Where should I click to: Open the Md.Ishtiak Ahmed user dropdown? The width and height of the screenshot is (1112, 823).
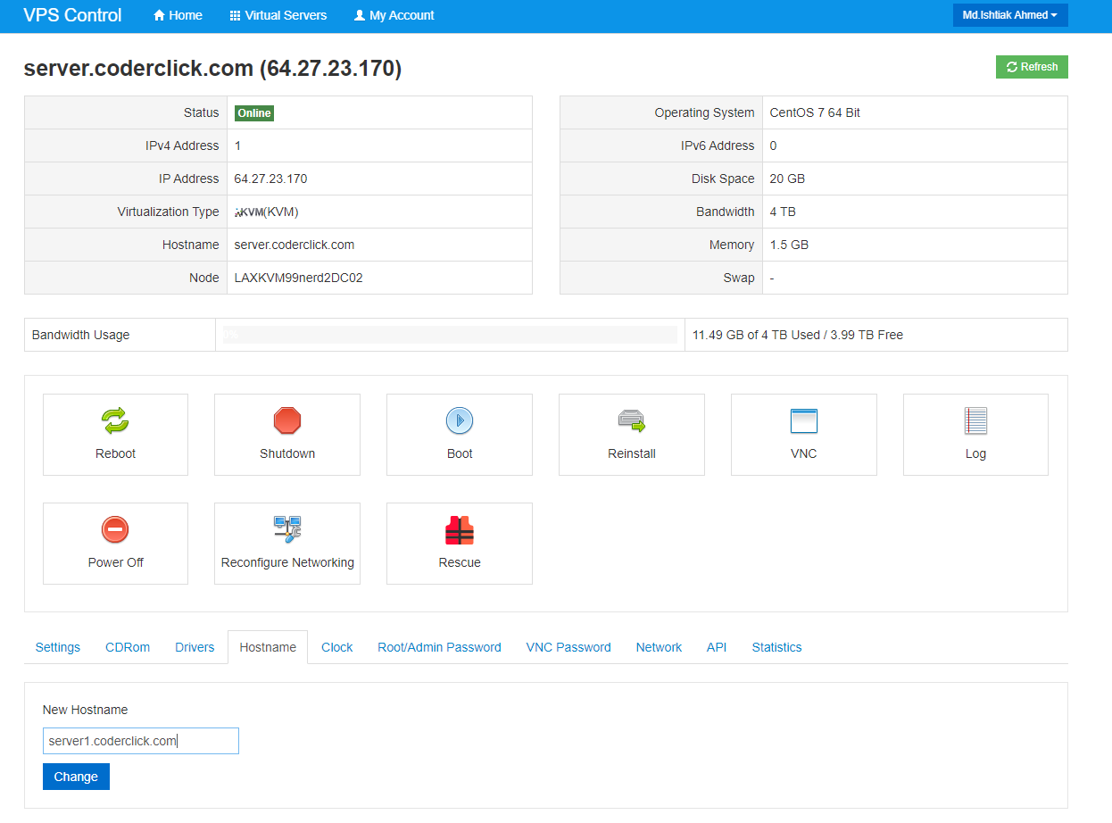pos(1010,15)
